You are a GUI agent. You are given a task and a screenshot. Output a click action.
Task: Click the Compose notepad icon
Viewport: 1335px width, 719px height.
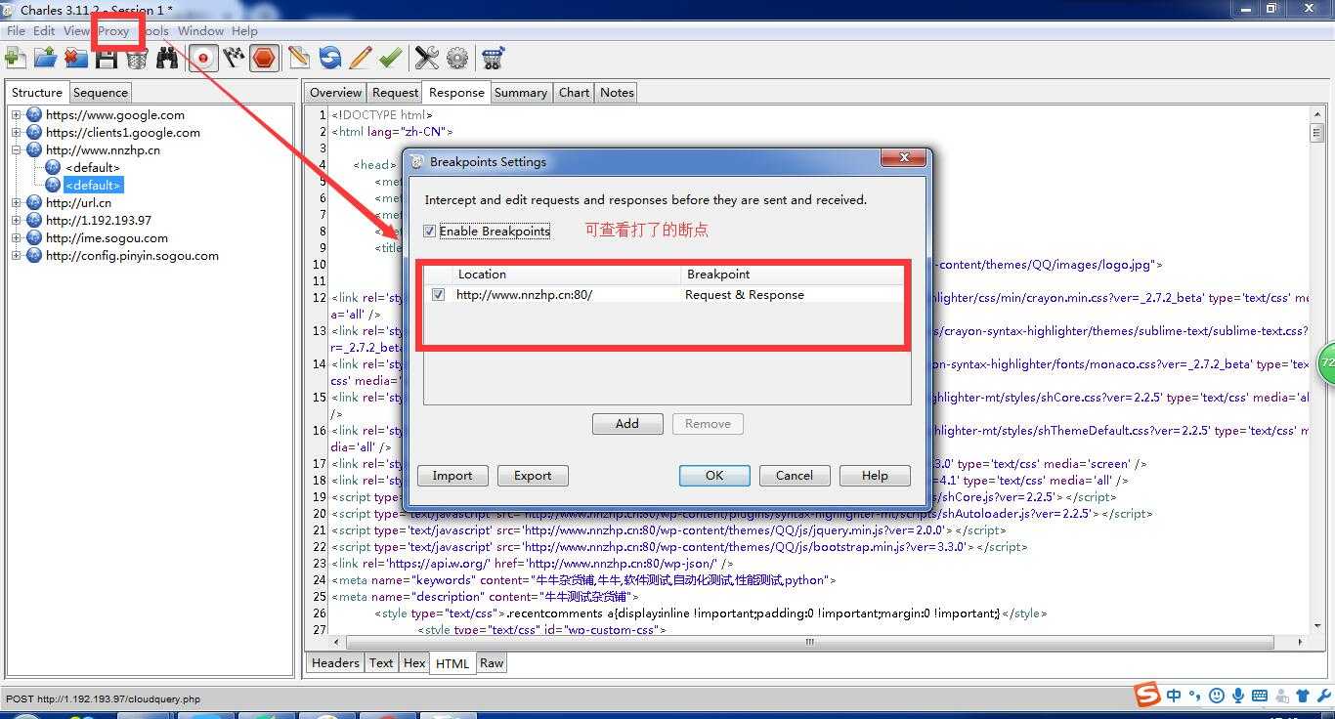point(299,59)
